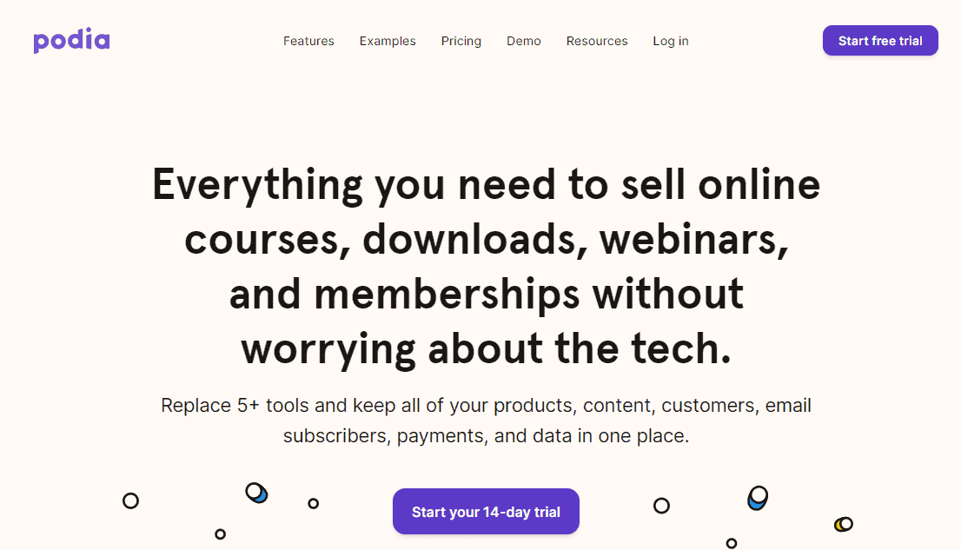The image size is (961, 550).
Task: Click the blue-filled circle left of trial button
Action: point(256,493)
